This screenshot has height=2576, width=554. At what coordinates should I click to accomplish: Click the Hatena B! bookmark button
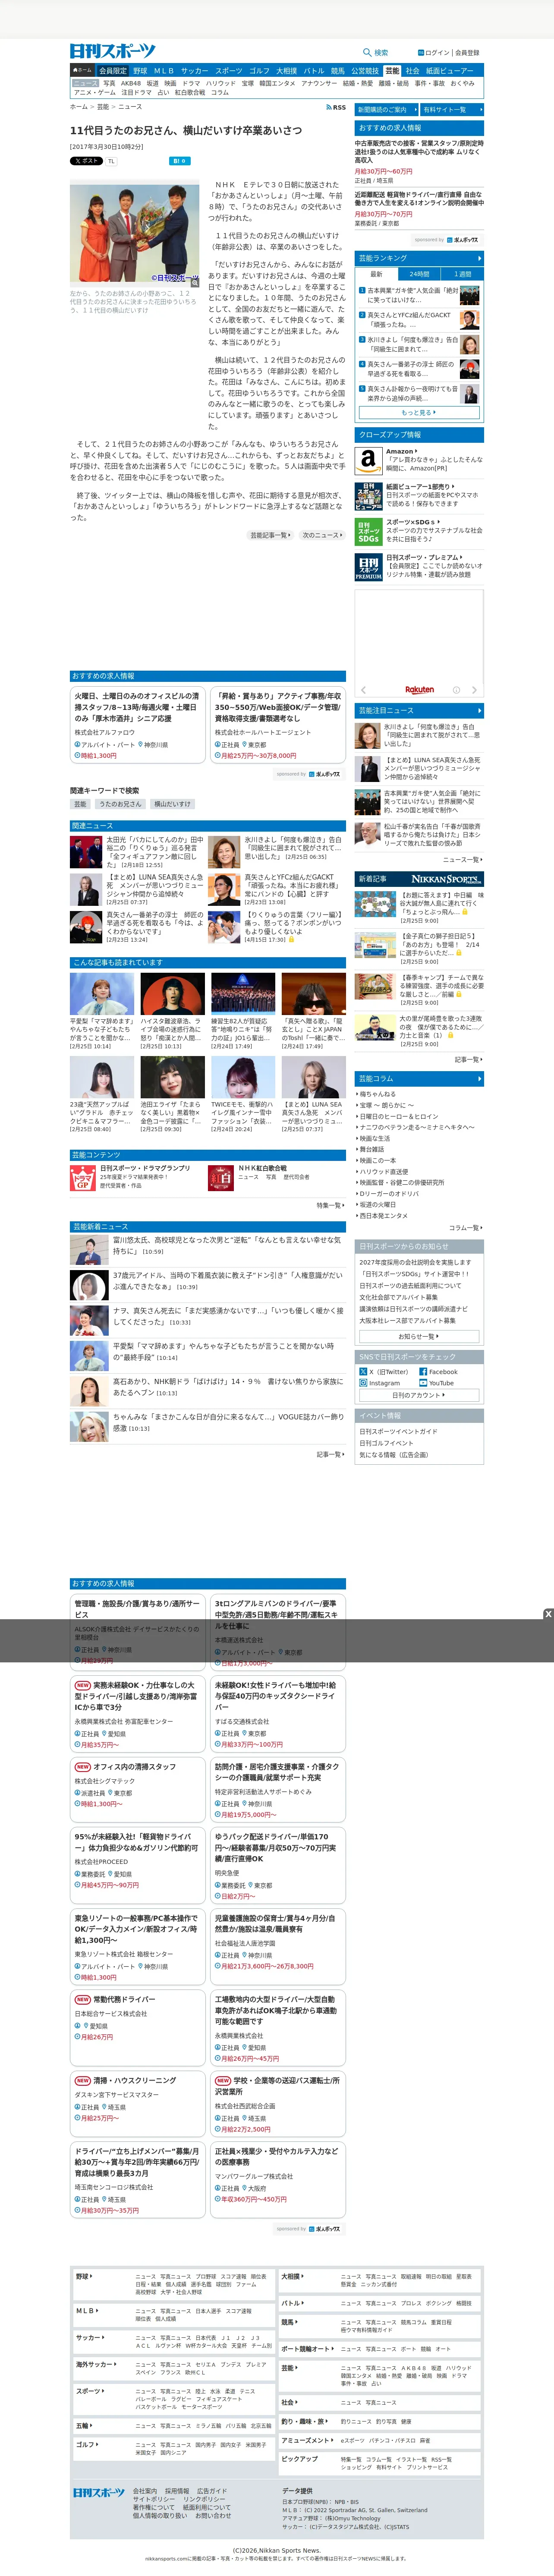179,161
